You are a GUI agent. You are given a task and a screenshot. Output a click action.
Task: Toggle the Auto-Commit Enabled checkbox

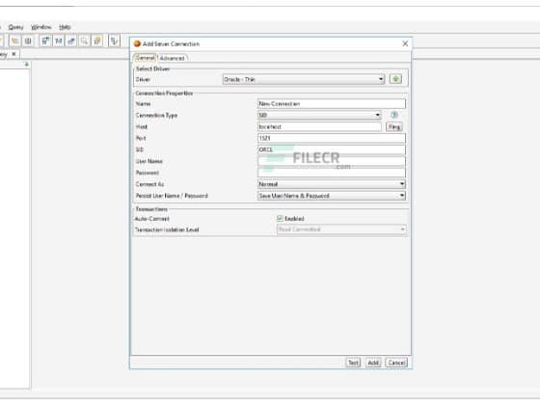(x=280, y=218)
